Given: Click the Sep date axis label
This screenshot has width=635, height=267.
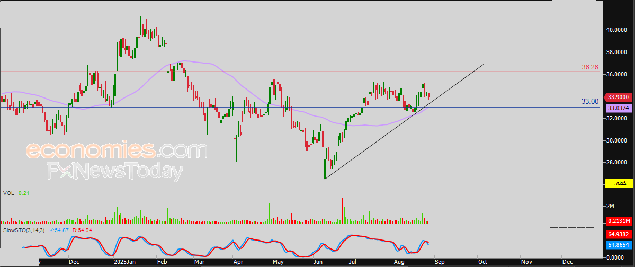Looking at the screenshot, I should (x=439, y=262).
